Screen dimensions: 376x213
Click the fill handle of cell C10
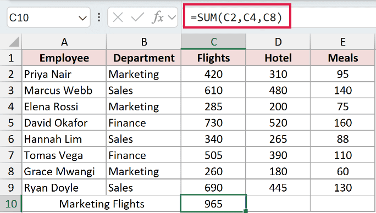point(246,211)
